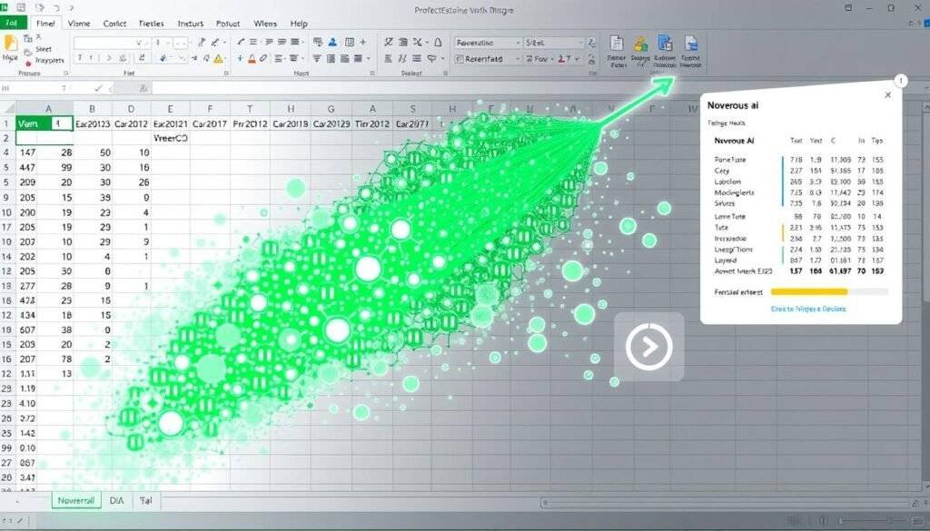Open the Help ribbon tab
The width and height of the screenshot is (930, 531).
299,23
